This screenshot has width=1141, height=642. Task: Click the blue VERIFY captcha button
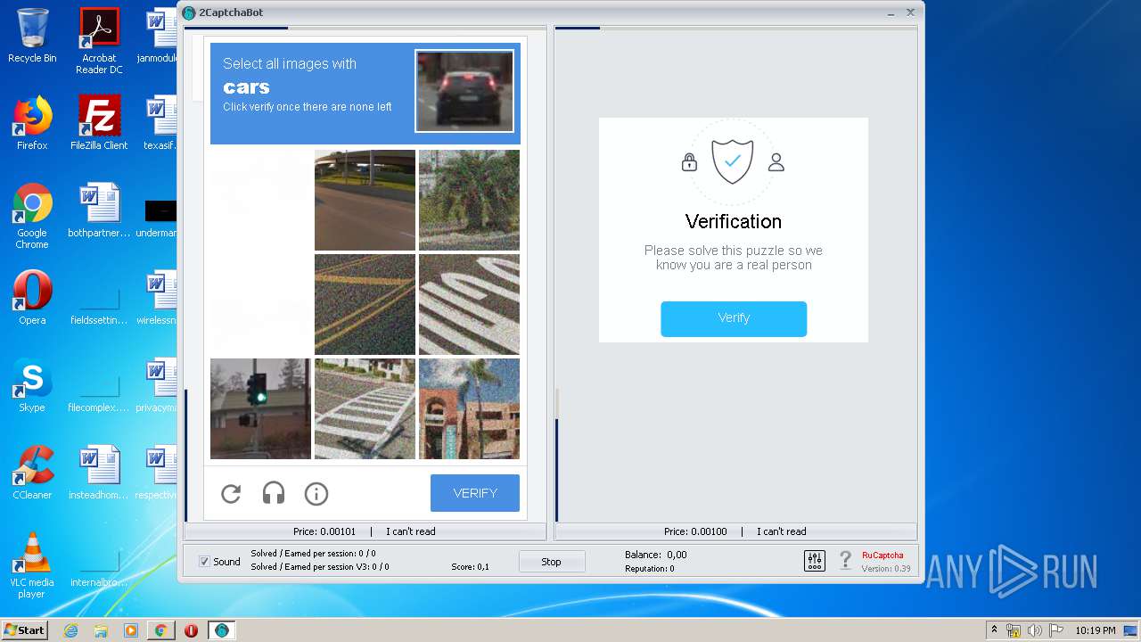pyautogui.click(x=475, y=493)
